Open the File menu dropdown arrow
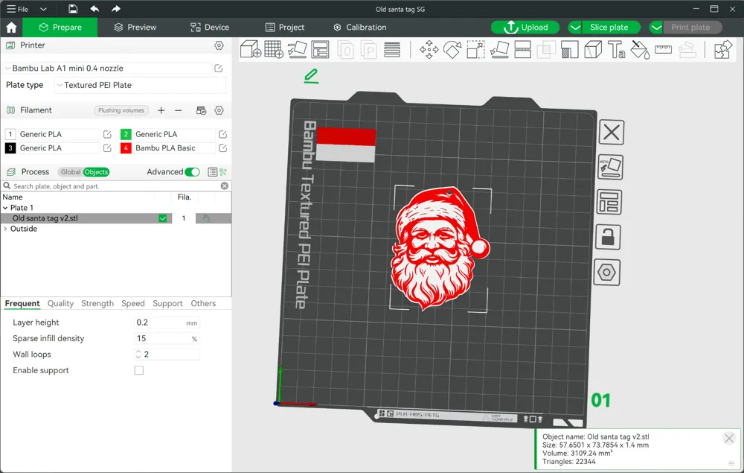The height and width of the screenshot is (473, 744). click(43, 9)
